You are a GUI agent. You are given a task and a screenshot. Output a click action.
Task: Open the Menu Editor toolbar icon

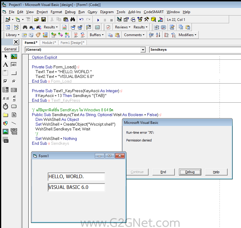[28, 19]
